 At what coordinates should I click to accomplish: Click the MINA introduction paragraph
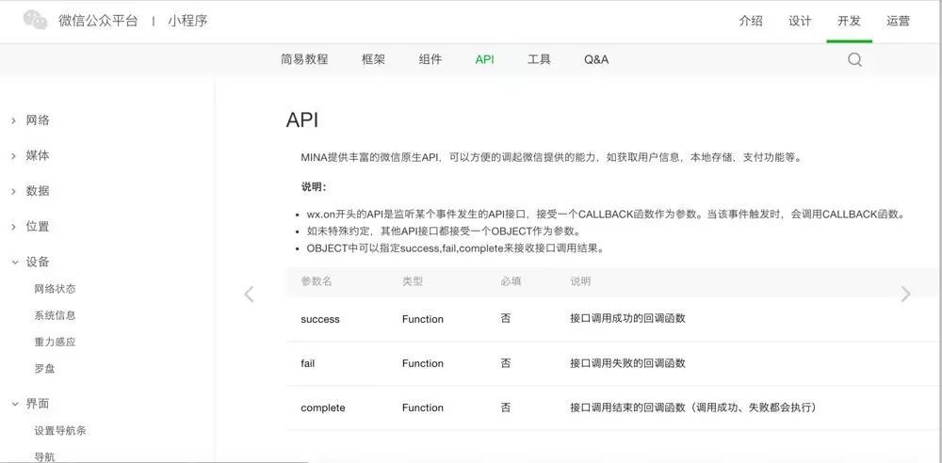(x=551, y=158)
